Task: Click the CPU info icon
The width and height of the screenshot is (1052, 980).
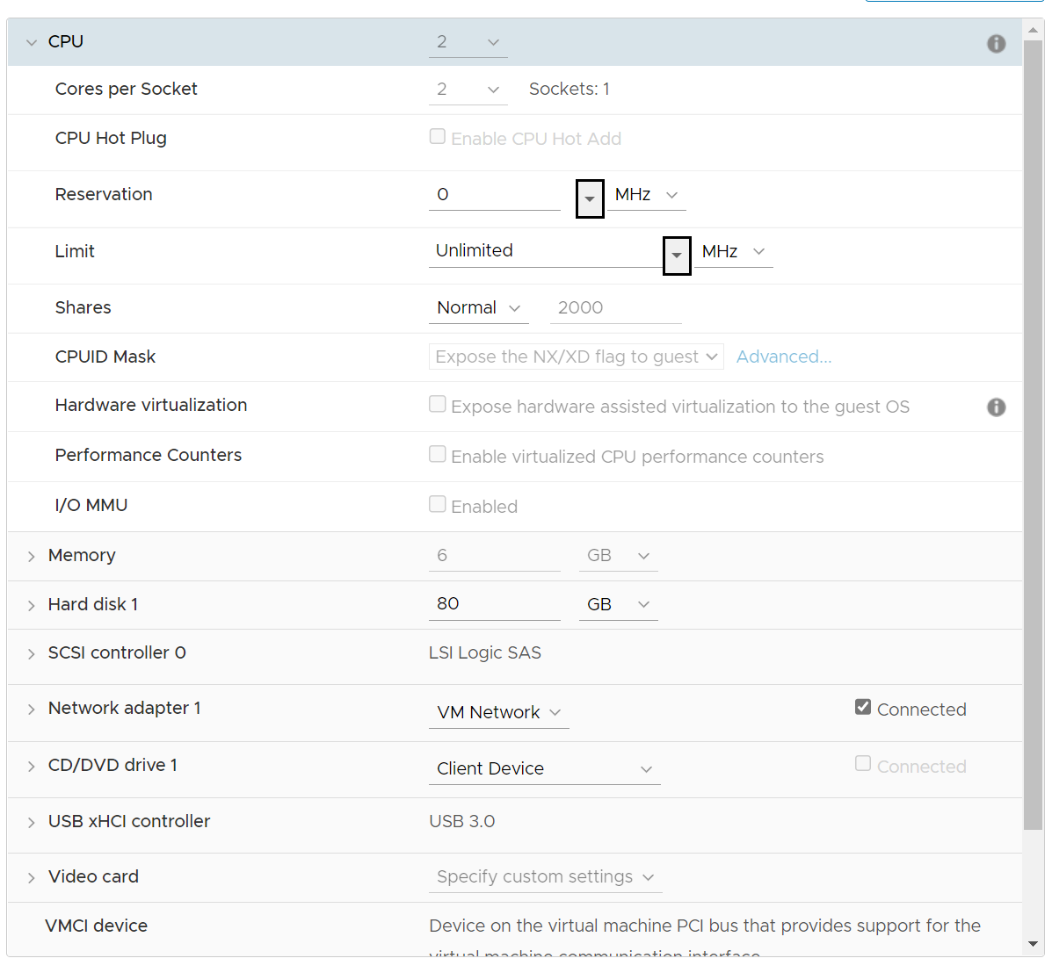Action: point(996,44)
